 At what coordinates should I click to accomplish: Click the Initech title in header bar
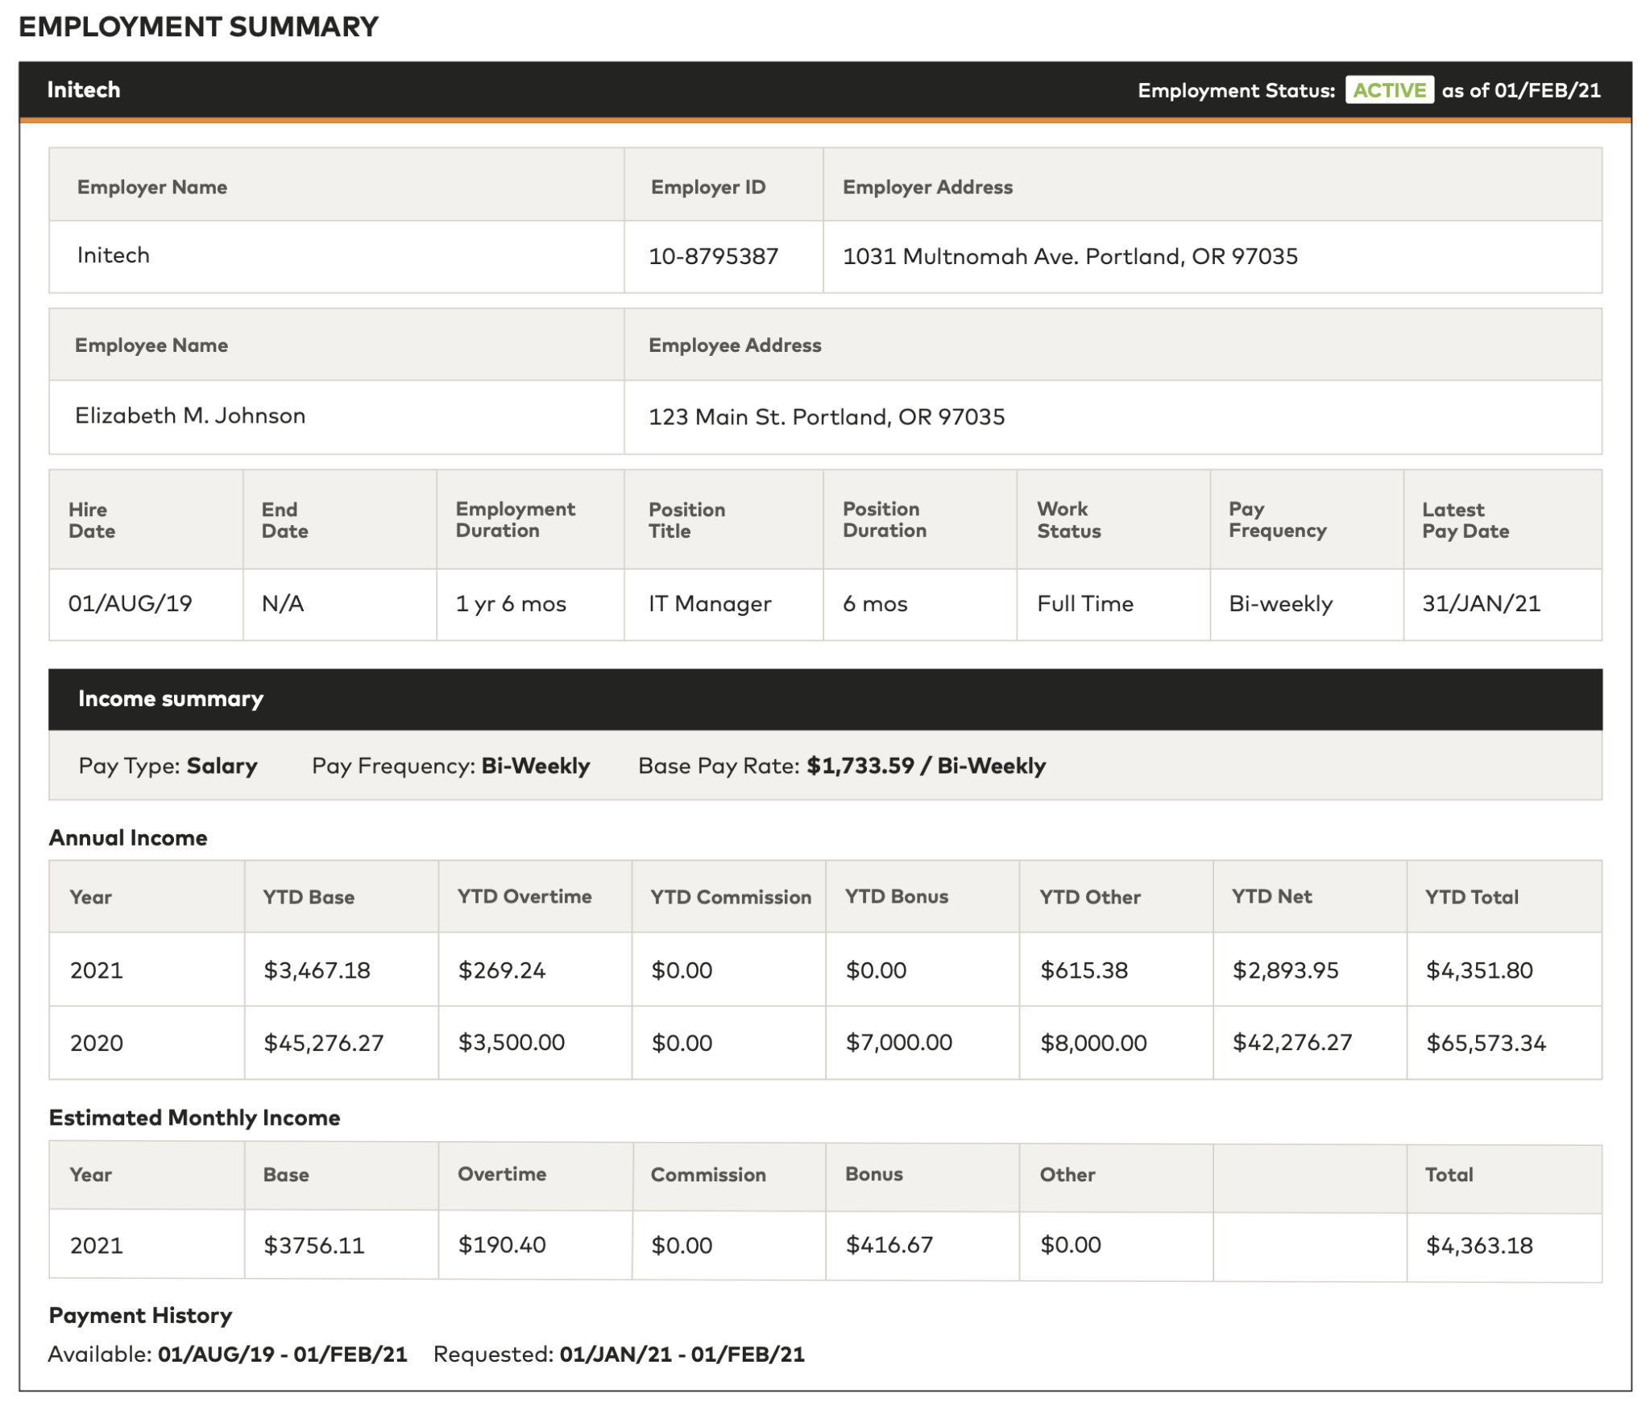click(84, 89)
